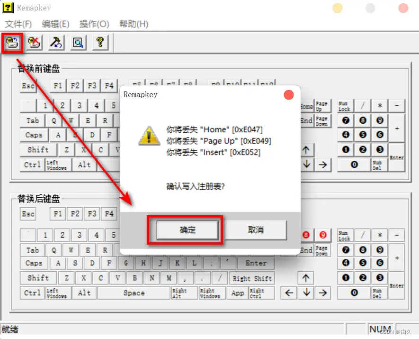This screenshot has width=419, height=339.
Task: Click H key in 替换后键盘
Action: click(x=143, y=263)
